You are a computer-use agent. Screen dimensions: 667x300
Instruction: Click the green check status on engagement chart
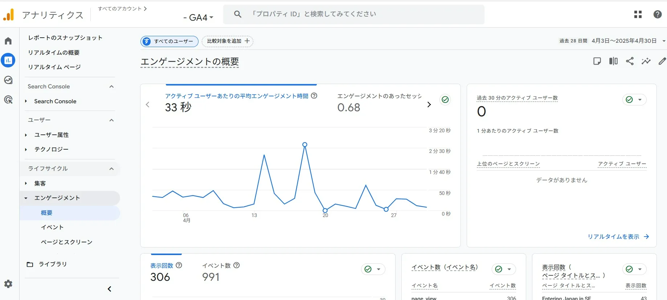tap(445, 99)
